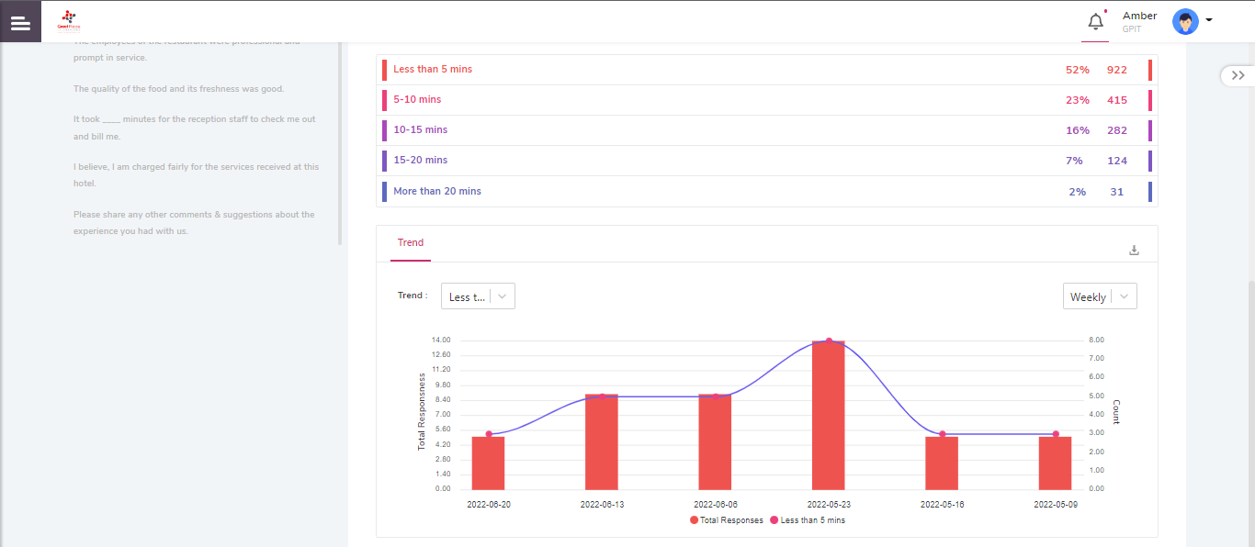Click the 2022-06-20 bar in chart
The image size is (1255, 547).
(x=488, y=463)
